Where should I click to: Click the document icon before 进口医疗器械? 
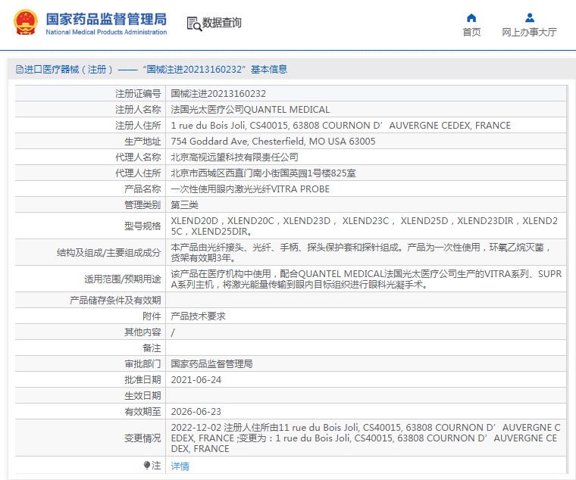pos(19,69)
